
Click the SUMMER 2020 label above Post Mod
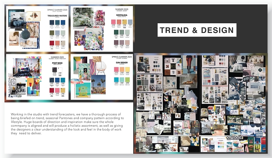point(57,57)
